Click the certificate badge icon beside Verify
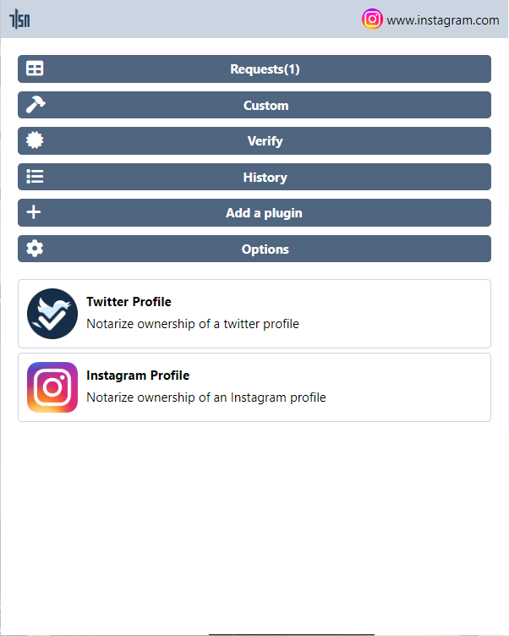The width and height of the screenshot is (509, 636). click(x=35, y=140)
